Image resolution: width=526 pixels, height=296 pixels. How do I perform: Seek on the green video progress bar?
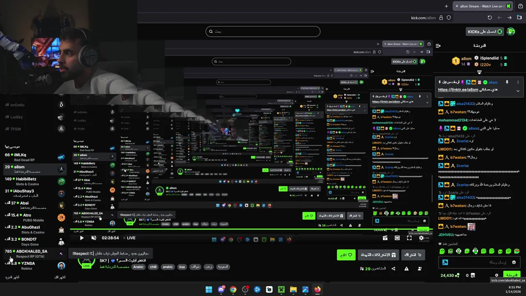click(x=251, y=229)
